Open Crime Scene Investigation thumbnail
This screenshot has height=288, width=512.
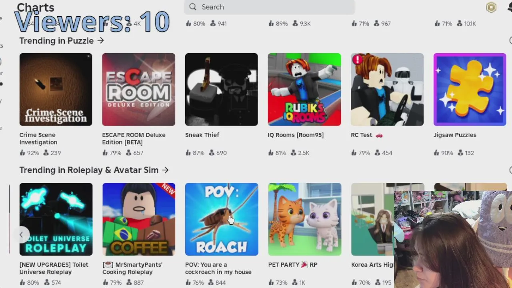56,90
